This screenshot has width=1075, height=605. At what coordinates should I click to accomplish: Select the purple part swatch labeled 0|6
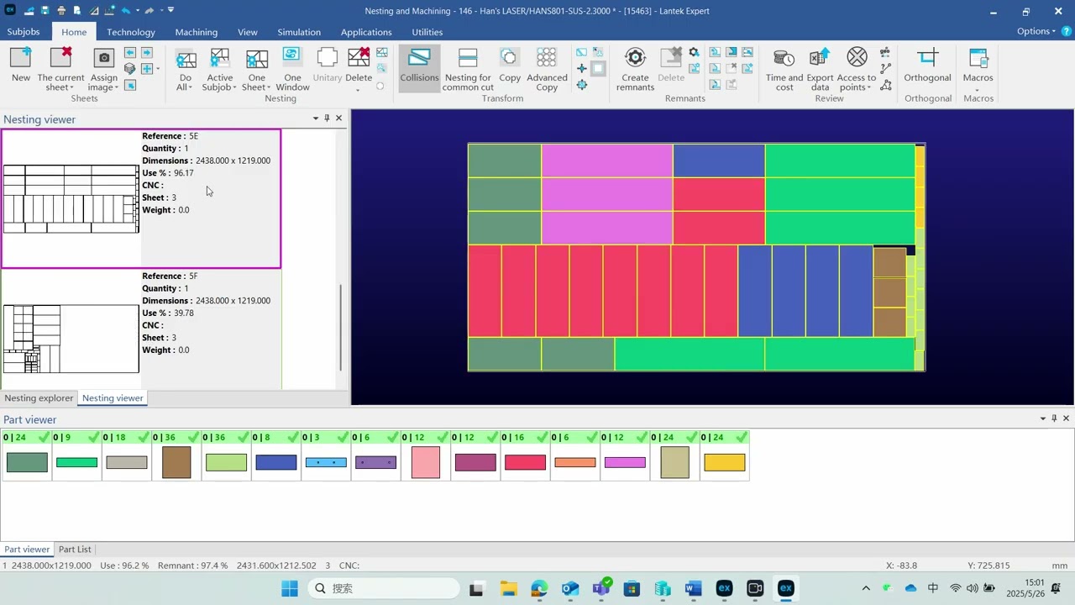point(375,462)
